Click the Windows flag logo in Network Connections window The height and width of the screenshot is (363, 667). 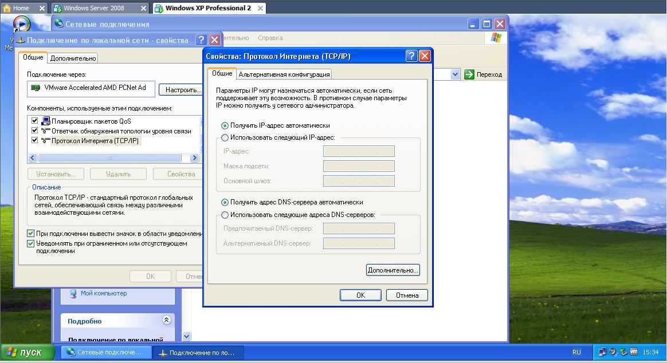pyautogui.click(x=496, y=37)
